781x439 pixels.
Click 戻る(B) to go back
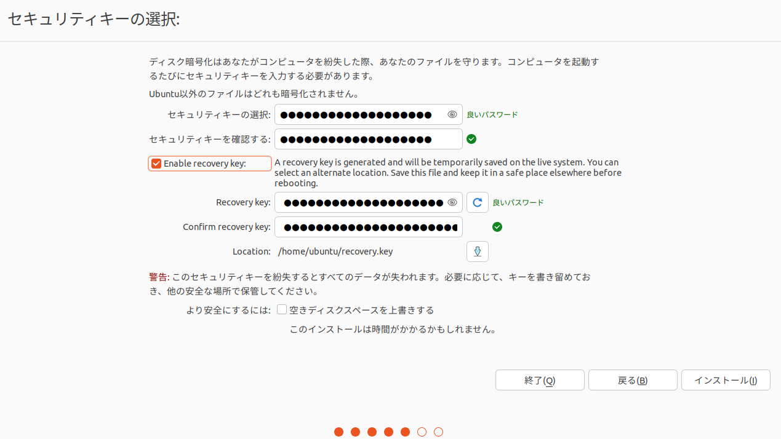(x=632, y=379)
